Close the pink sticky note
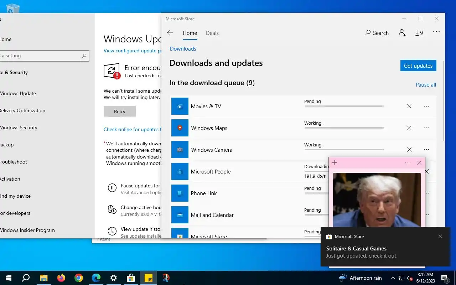The width and height of the screenshot is (456, 285). click(419, 163)
